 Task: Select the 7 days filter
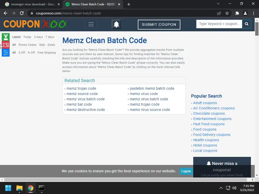(x=50, y=37)
